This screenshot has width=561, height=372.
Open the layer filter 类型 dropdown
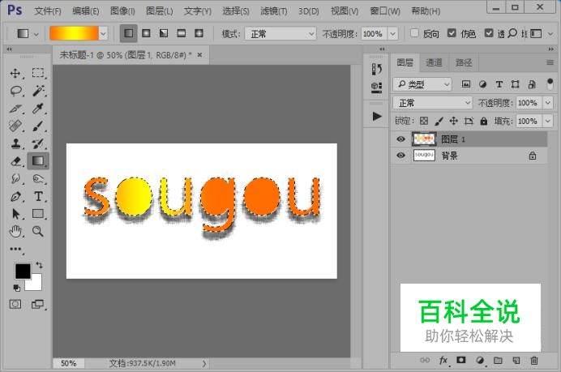tap(422, 84)
